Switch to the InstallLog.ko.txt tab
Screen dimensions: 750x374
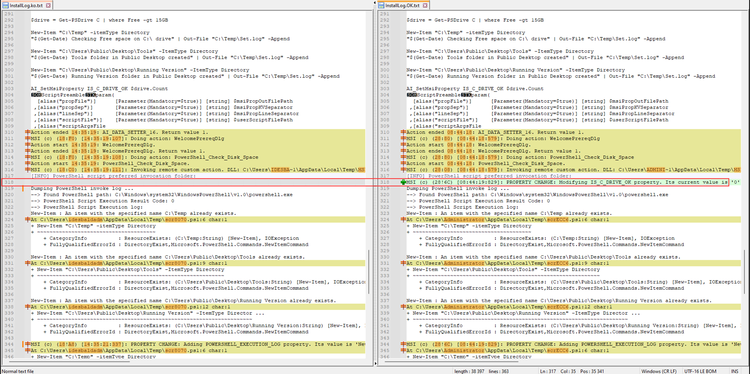[x=26, y=5]
